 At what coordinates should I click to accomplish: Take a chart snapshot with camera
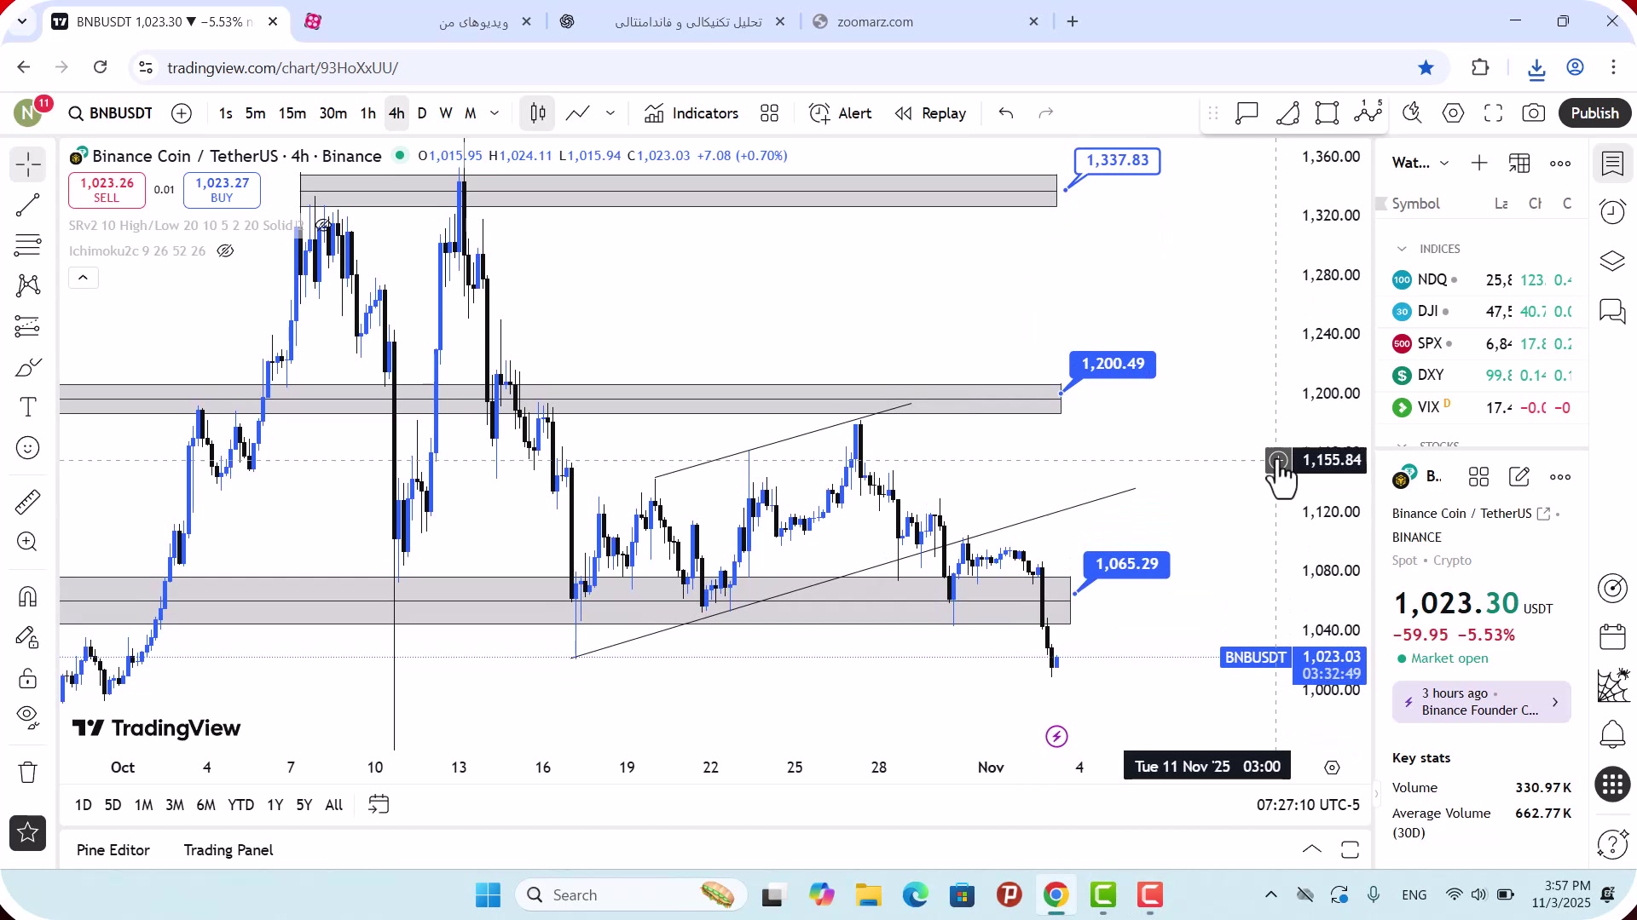coord(1534,113)
